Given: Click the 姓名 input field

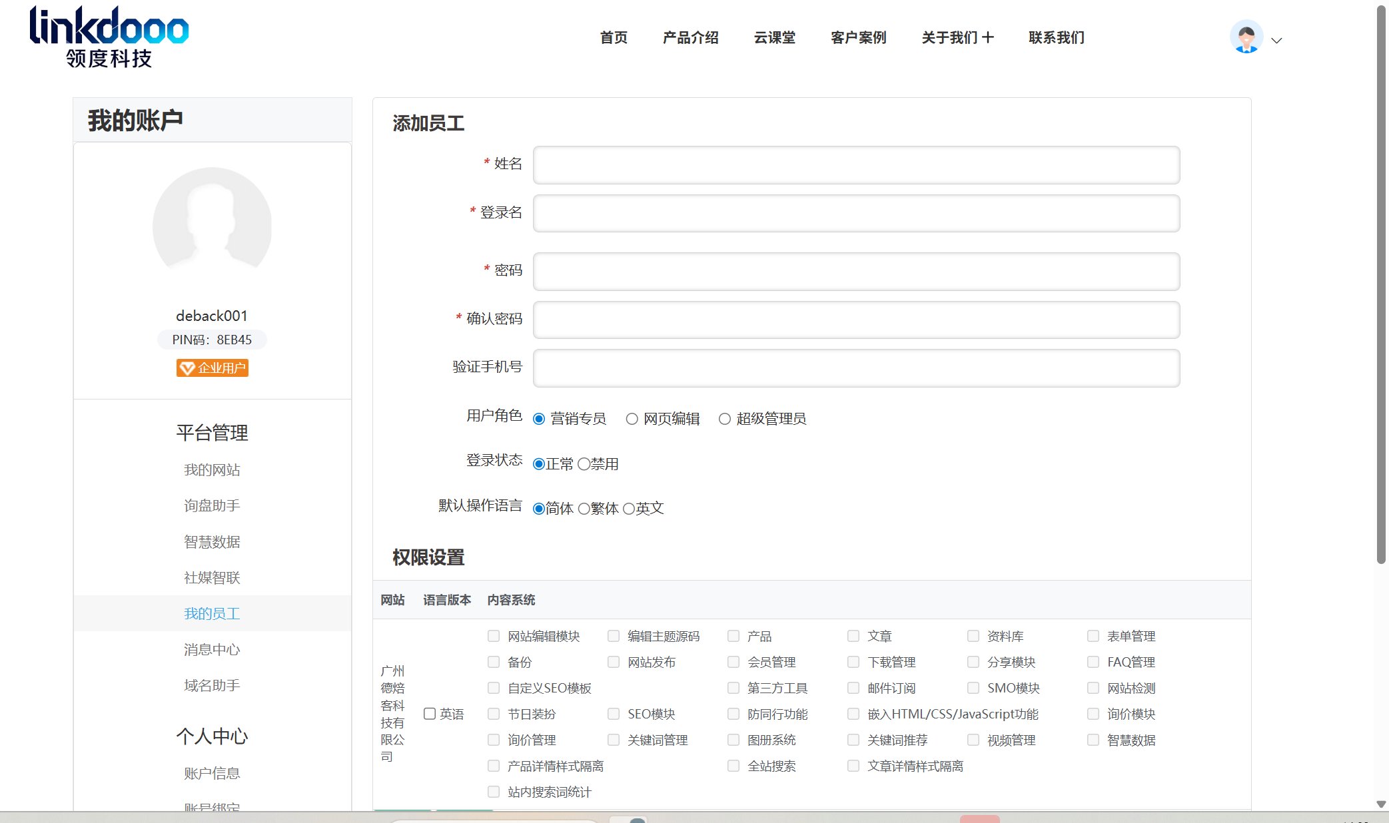Looking at the screenshot, I should pos(856,165).
